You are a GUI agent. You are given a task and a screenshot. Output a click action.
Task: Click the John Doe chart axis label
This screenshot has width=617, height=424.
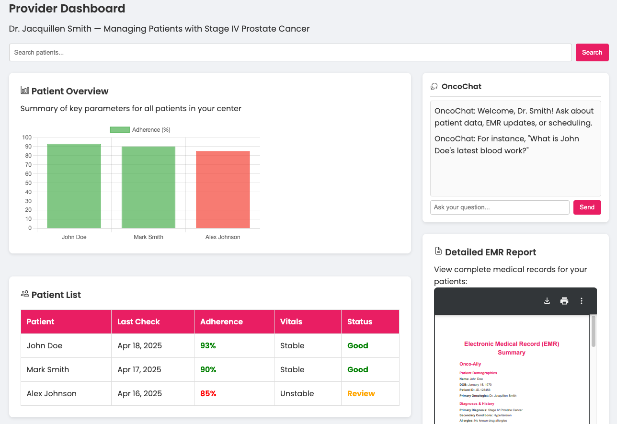(x=74, y=237)
